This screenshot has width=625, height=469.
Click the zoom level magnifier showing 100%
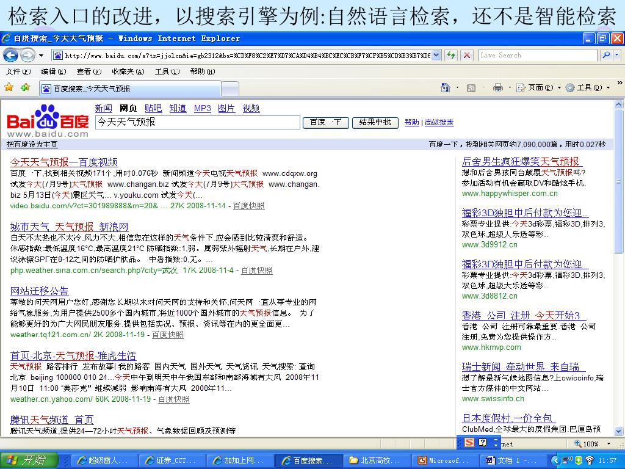coord(587,443)
